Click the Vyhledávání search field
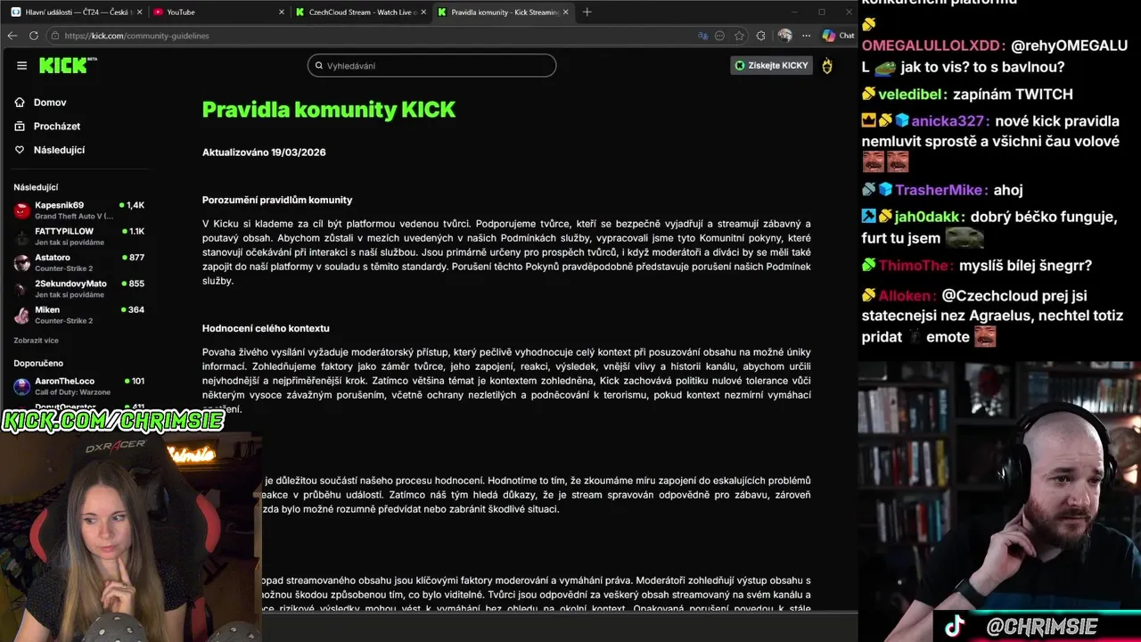The image size is (1141, 642). (x=431, y=65)
